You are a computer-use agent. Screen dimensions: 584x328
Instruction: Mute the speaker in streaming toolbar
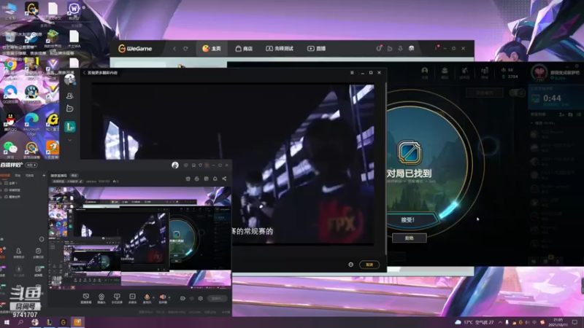[x=162, y=298]
